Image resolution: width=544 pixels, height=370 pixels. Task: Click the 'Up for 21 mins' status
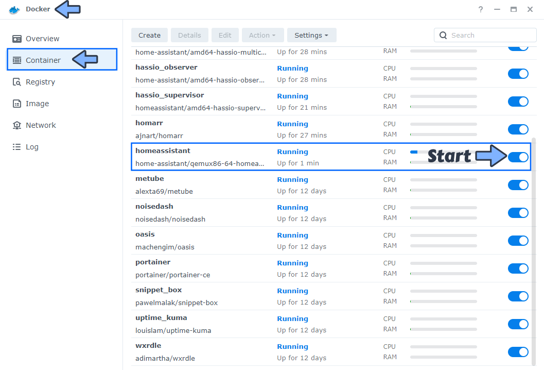click(x=302, y=107)
